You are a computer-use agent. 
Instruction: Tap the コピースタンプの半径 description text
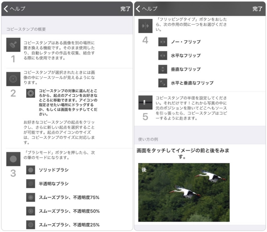pyautogui.click(x=191, y=108)
